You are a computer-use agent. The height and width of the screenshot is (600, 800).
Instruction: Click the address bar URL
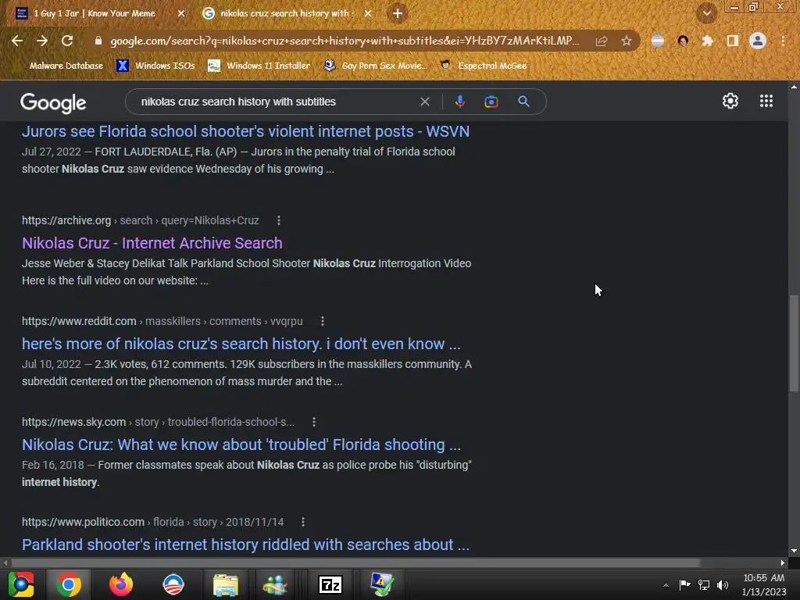tap(345, 41)
